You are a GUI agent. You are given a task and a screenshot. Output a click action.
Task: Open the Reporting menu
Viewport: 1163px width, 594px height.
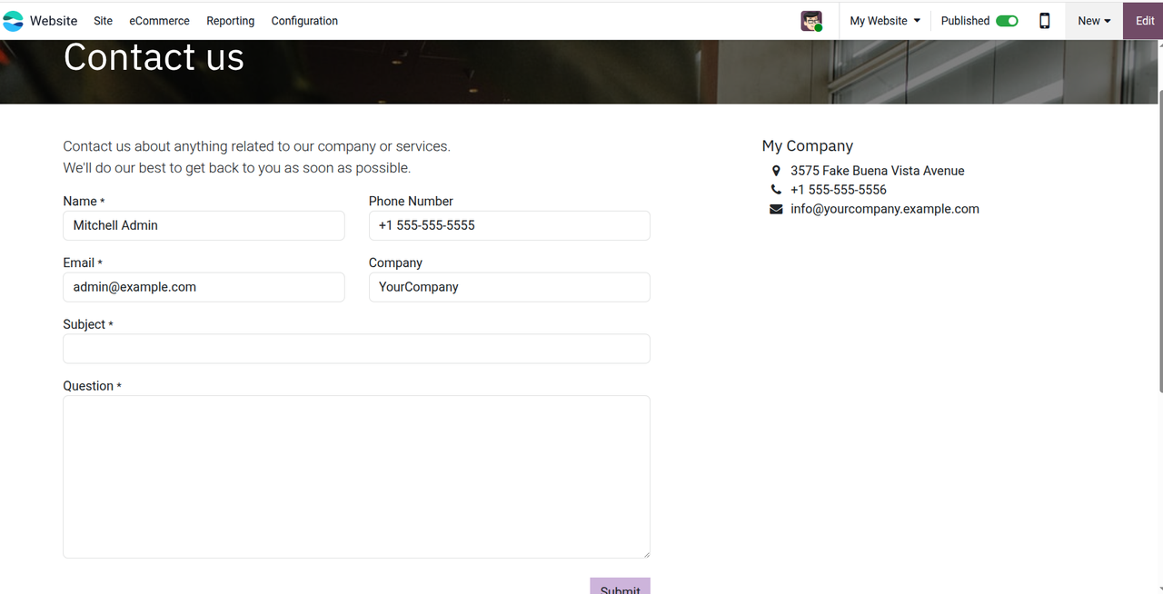[230, 21]
